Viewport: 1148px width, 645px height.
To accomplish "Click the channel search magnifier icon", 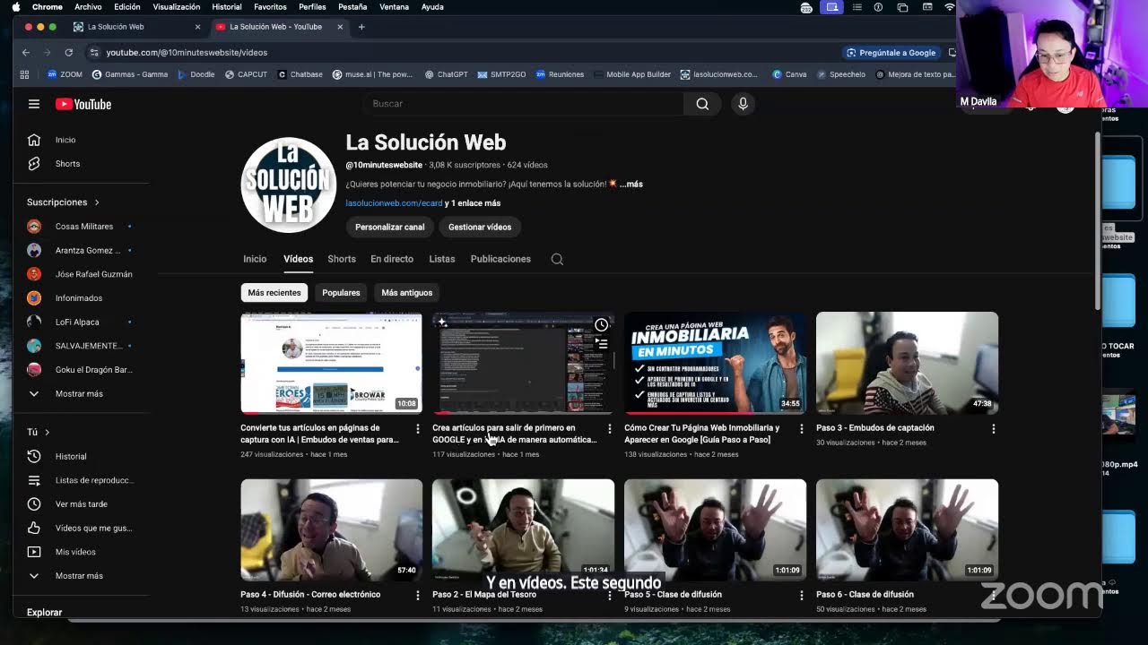I will click(557, 259).
